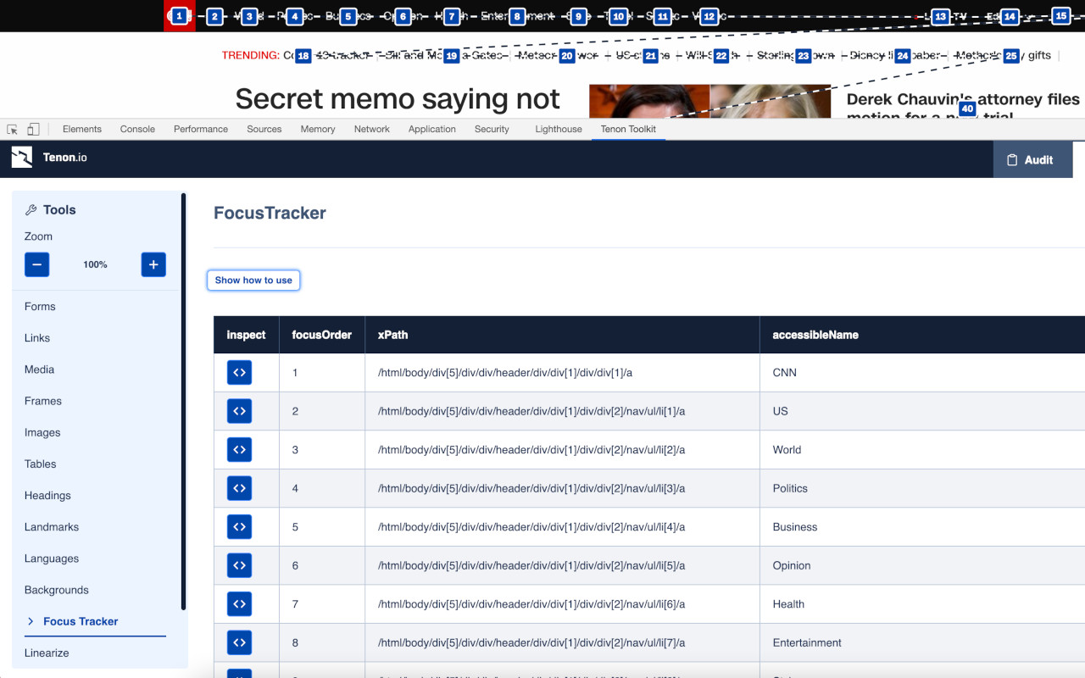The image size is (1085, 678).
Task: Open the Media tool in sidebar
Action: point(39,370)
